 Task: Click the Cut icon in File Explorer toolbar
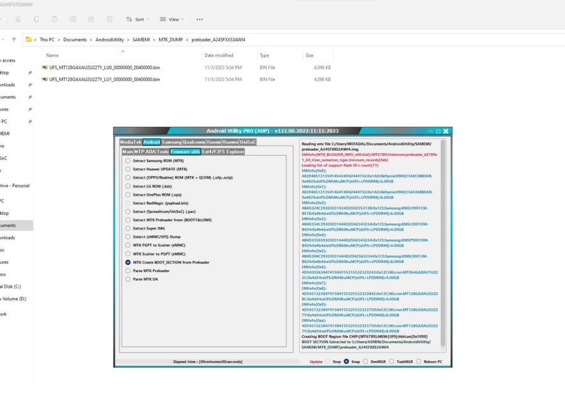[18, 20]
